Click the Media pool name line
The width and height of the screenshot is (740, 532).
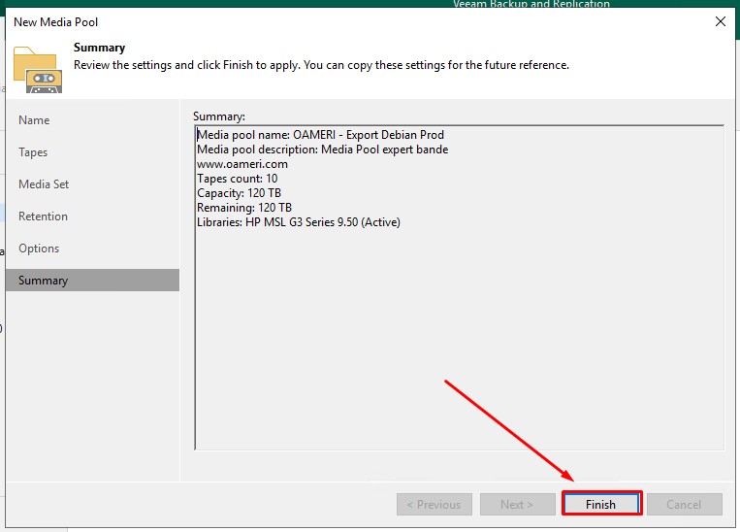tap(320, 135)
